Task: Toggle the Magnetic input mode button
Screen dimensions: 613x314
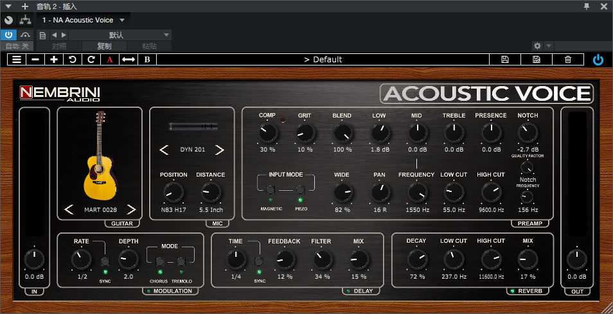Action: [x=270, y=190]
